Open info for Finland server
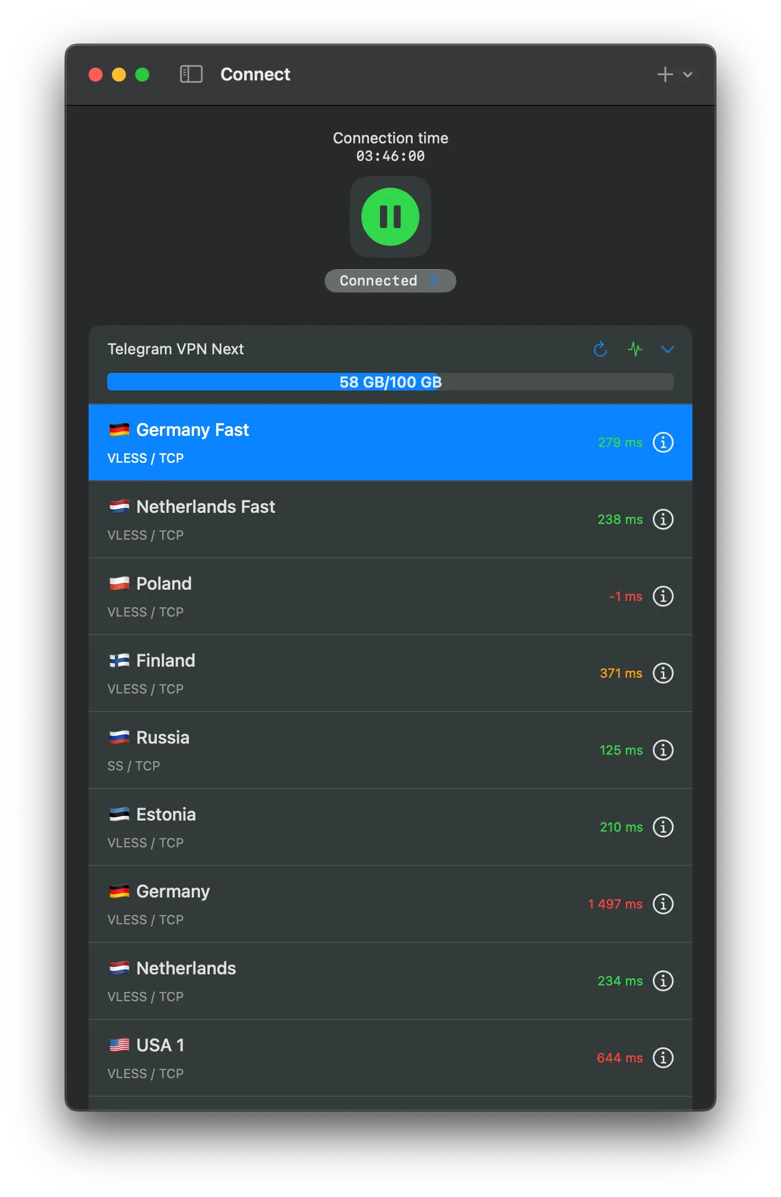This screenshot has height=1197, width=781. click(663, 673)
